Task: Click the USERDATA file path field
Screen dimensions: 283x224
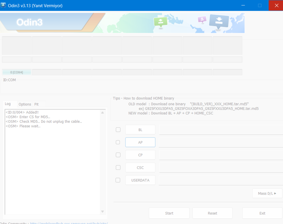Action: point(221,180)
